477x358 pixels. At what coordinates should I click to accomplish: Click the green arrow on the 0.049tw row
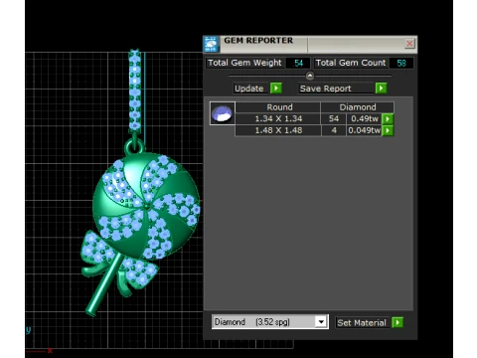click(x=388, y=130)
